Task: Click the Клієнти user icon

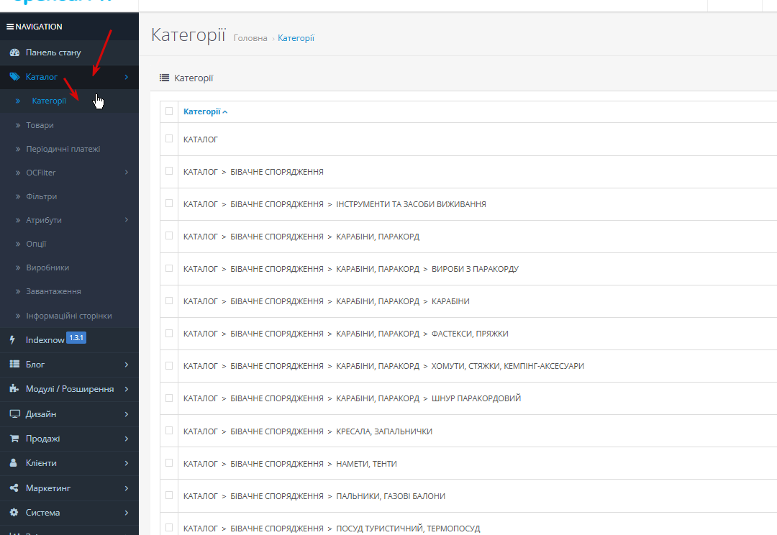Action: [x=14, y=463]
